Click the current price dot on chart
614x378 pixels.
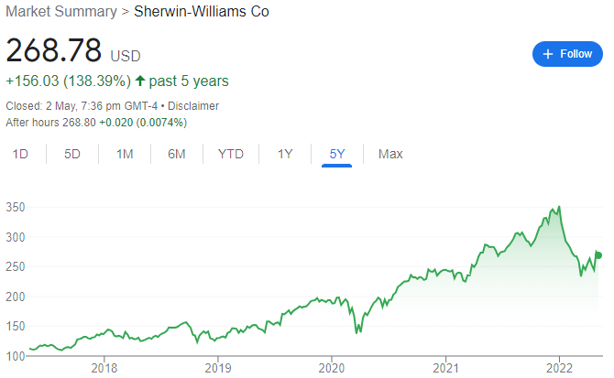pos(599,255)
